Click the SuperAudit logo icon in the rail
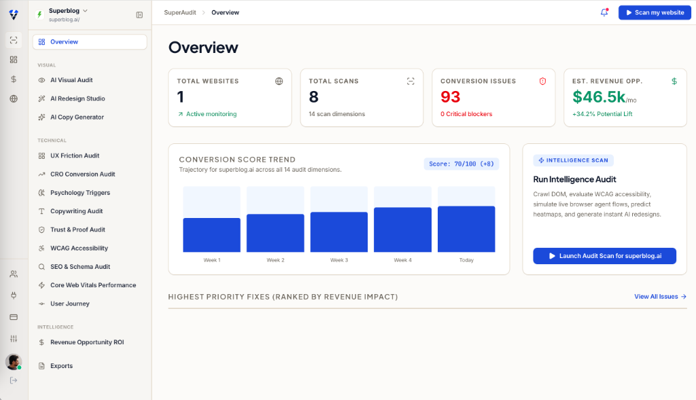The width and height of the screenshot is (696, 400). pyautogui.click(x=14, y=15)
